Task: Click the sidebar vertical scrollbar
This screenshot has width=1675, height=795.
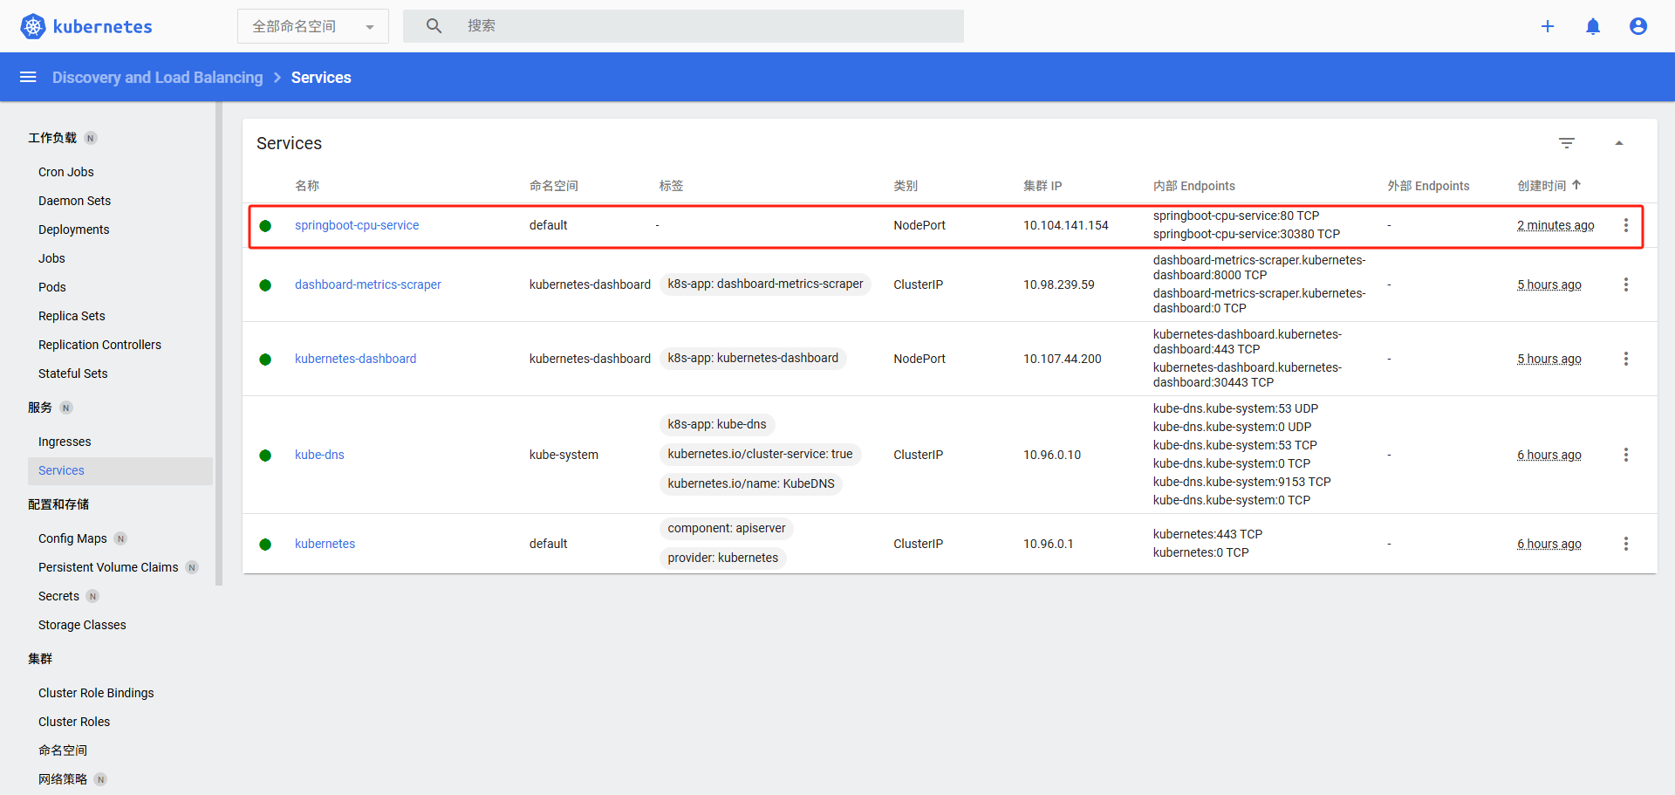Action: coord(219,344)
